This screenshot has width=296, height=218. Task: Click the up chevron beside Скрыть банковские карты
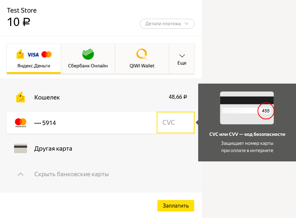point(21,174)
